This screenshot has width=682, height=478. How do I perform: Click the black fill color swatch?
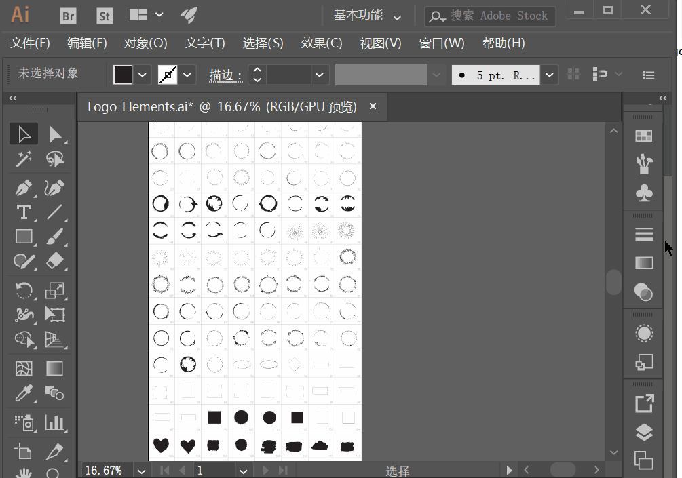click(x=123, y=75)
